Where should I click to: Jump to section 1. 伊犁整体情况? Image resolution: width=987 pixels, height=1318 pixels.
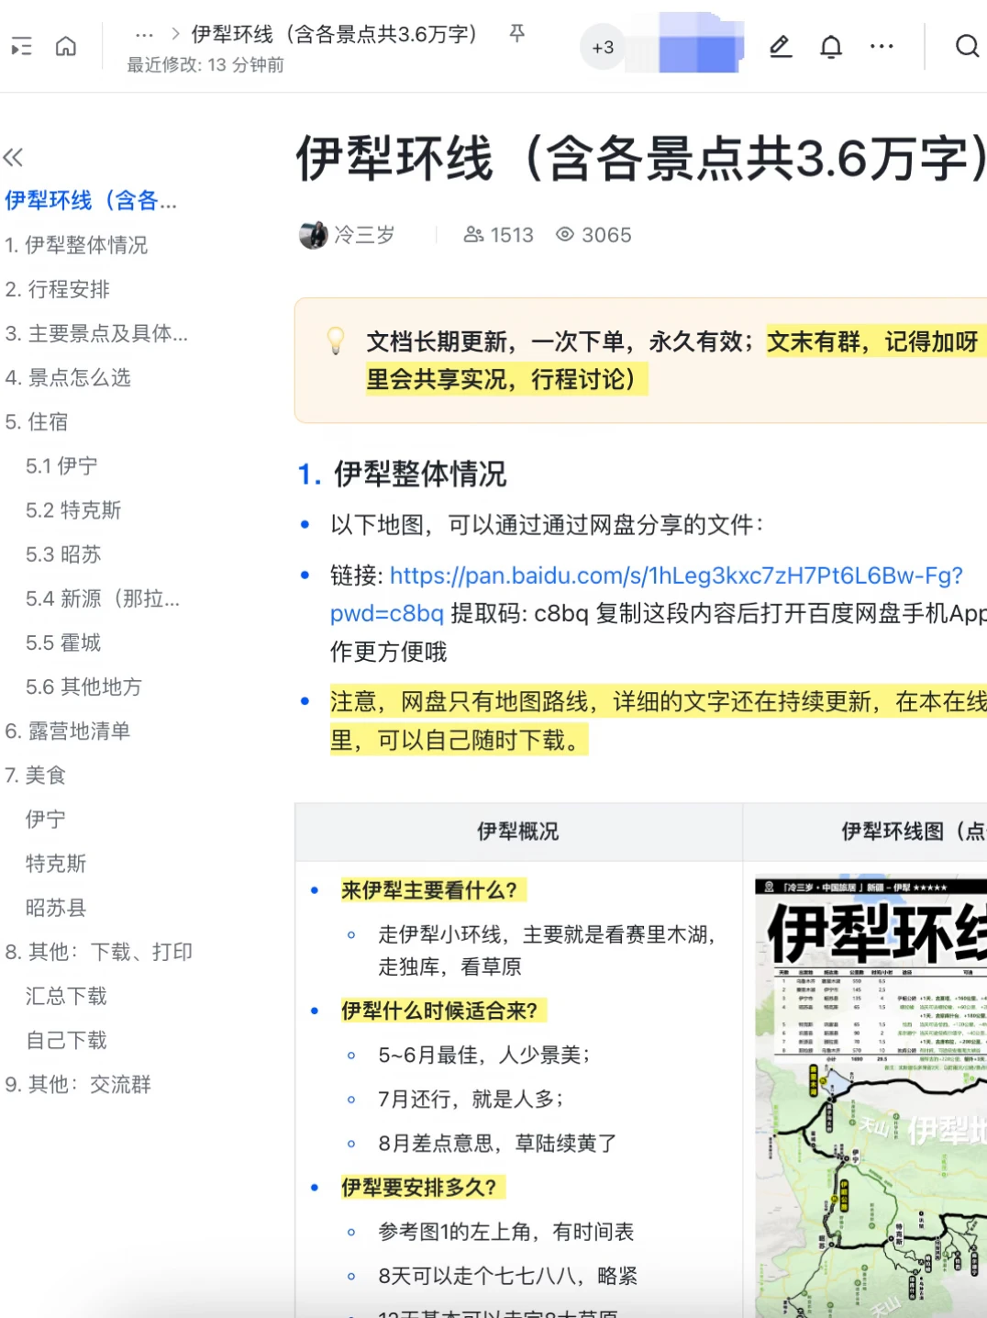(76, 245)
